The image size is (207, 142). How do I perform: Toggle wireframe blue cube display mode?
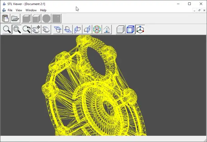point(130,29)
